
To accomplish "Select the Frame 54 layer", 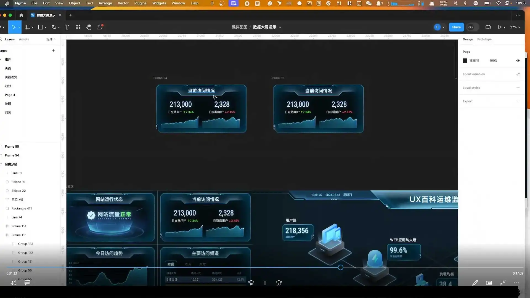I will (12, 155).
